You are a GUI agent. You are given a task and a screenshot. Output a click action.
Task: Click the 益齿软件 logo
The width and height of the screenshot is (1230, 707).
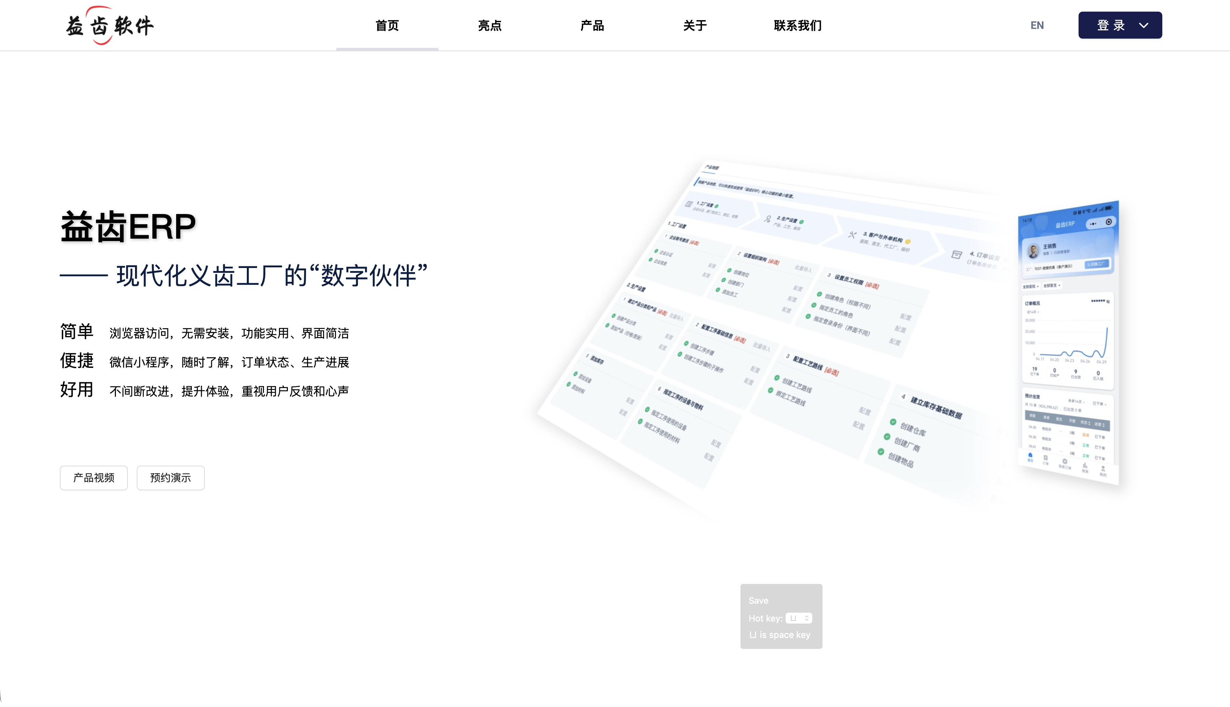tap(110, 26)
